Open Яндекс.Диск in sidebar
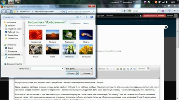The width and height of the screenshot is (179, 100). 12,35
